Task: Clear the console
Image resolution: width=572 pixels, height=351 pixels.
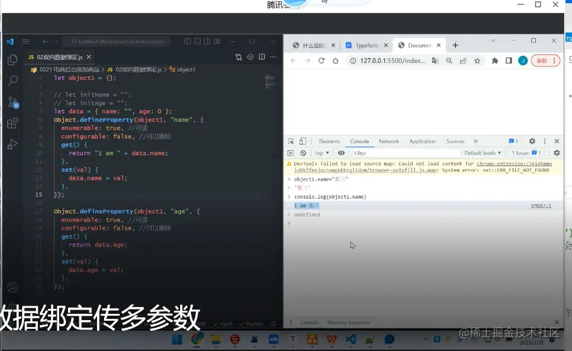Action: 303,153
